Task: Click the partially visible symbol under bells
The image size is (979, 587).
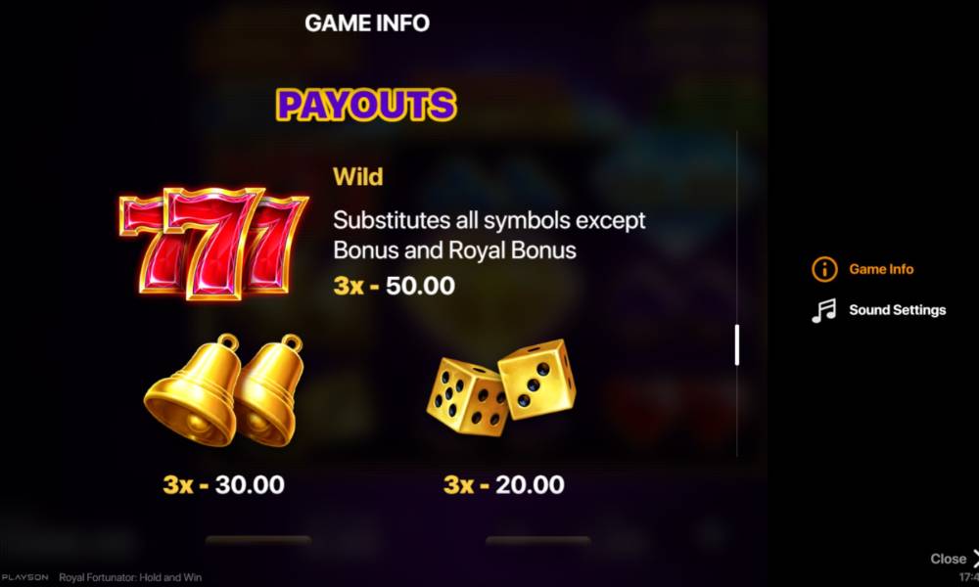Action: [x=257, y=541]
